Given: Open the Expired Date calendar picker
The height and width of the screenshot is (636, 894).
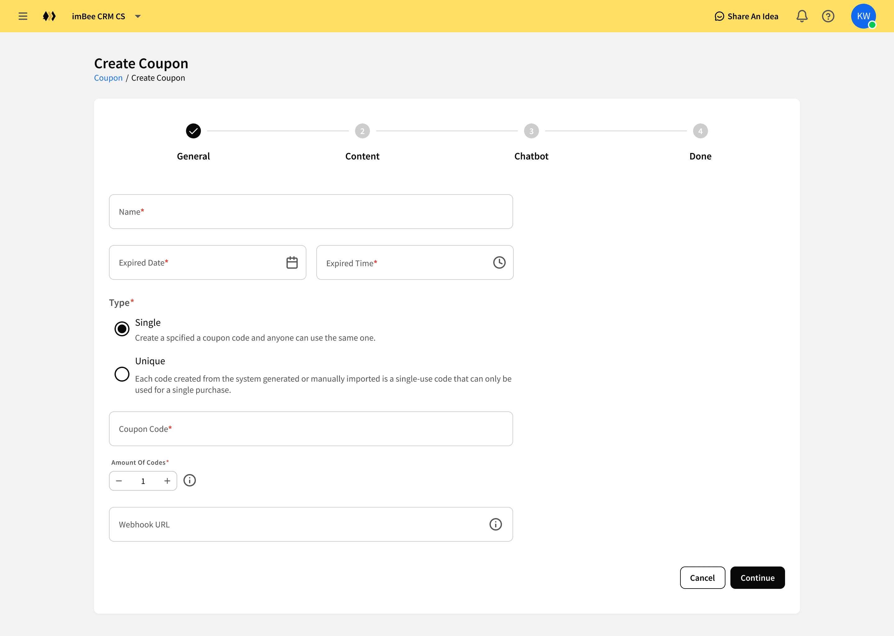Looking at the screenshot, I should 292,262.
